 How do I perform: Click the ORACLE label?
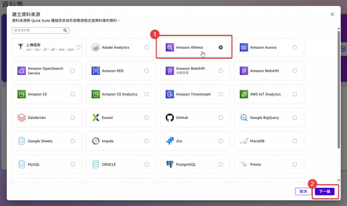(109, 164)
